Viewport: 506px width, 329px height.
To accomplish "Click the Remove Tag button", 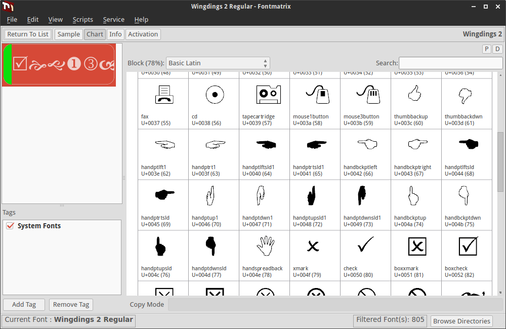I will point(71,305).
